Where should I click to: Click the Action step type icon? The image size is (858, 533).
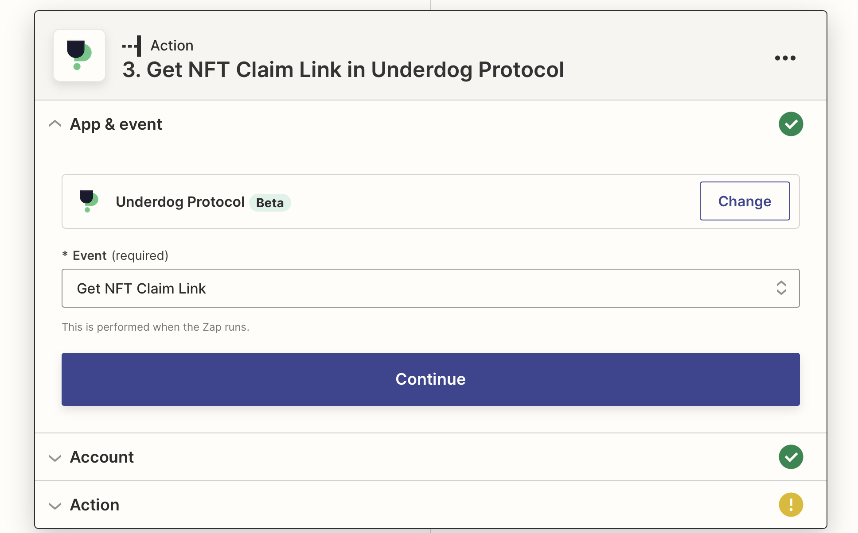point(132,46)
